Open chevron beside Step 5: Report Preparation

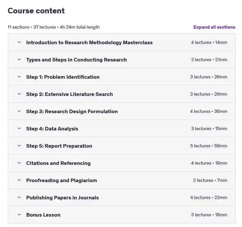[19, 145]
